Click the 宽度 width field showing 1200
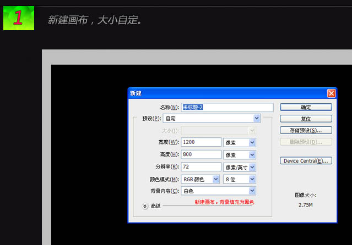 201,142
